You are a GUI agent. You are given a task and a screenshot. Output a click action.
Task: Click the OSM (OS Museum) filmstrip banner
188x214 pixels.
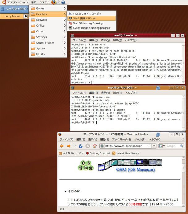click(130, 166)
